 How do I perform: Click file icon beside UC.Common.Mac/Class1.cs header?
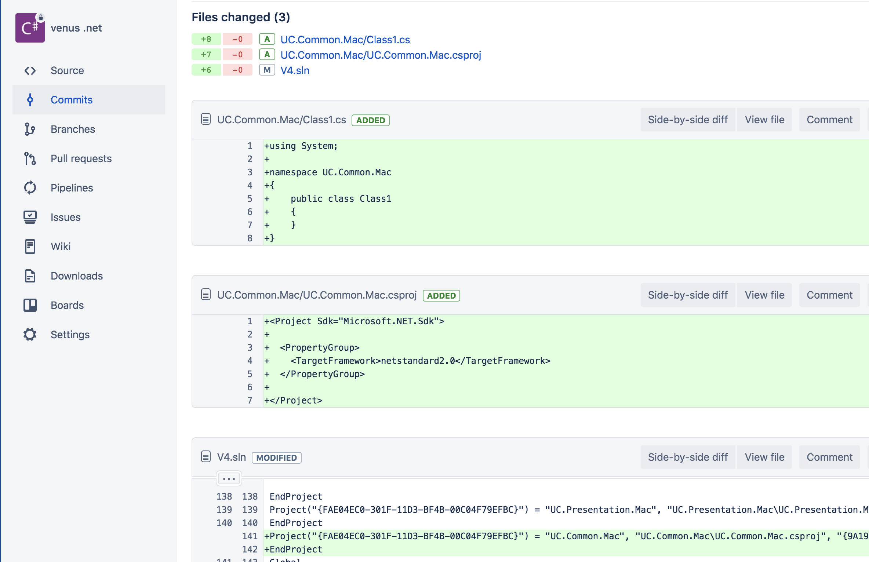pyautogui.click(x=206, y=119)
